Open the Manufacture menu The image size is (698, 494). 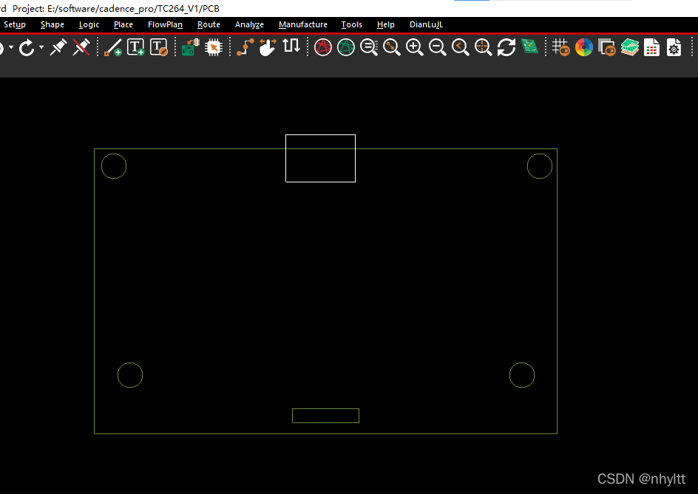point(302,24)
